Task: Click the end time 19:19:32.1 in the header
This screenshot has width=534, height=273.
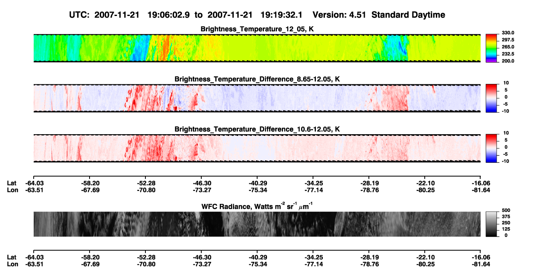Action: click(282, 15)
